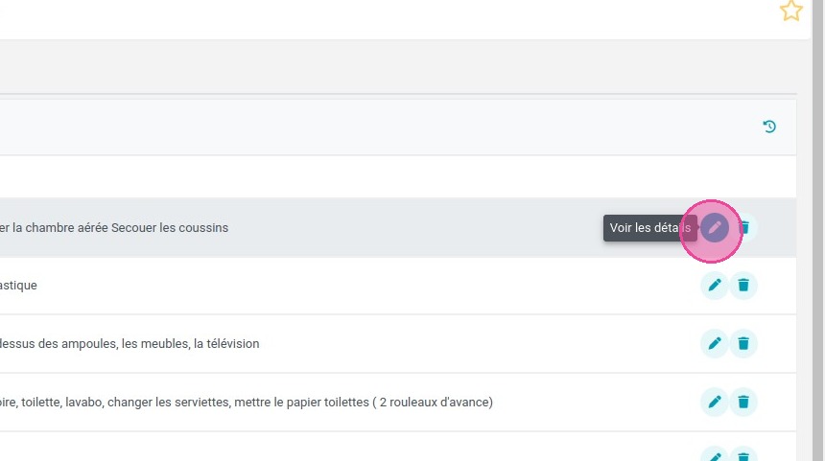Click the pencil icon in the bottom partial row
Screen dimensions: 825x461
pyautogui.click(x=715, y=455)
